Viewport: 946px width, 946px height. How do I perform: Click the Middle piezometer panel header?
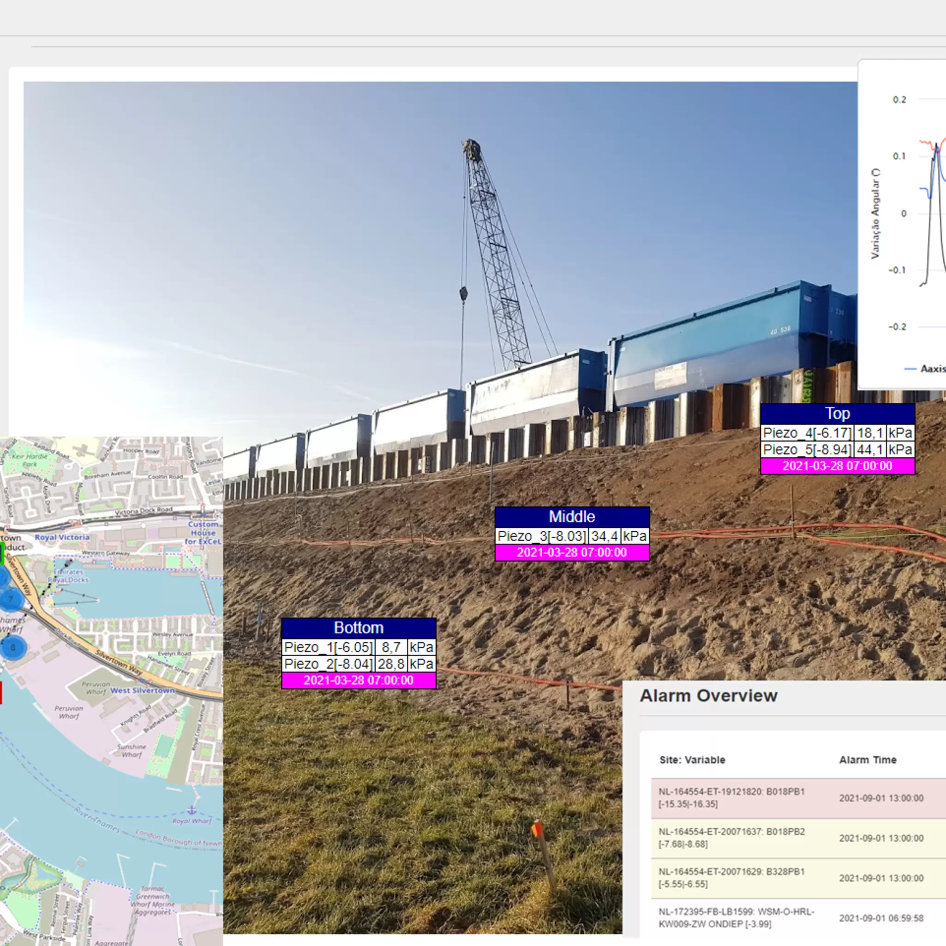(x=572, y=516)
